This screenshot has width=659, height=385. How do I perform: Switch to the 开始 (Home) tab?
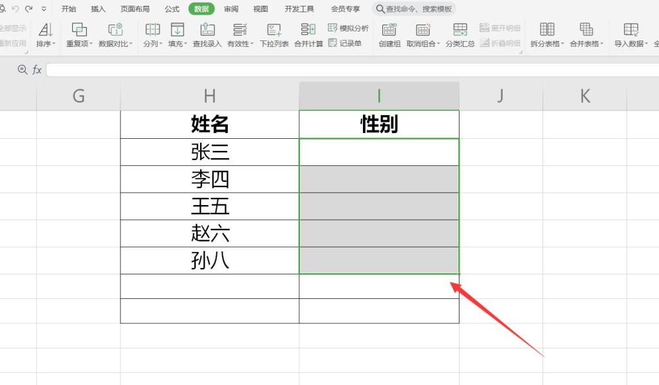click(x=68, y=9)
